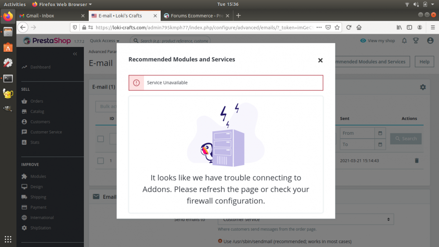Click the Service Unavailable alert icon
Screen dimensions: 439x247
137,83
